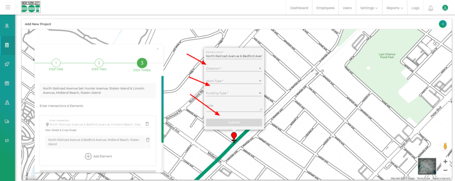Open the Direction dropdown
The height and width of the screenshot is (181, 455).
[x=234, y=69]
